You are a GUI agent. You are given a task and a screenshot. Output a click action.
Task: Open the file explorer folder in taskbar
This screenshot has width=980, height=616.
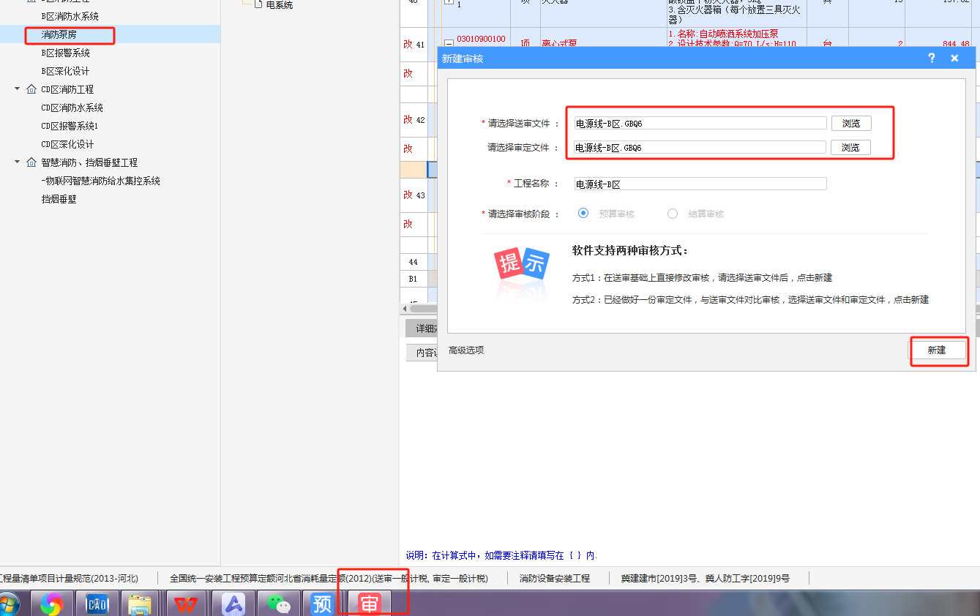point(140,604)
